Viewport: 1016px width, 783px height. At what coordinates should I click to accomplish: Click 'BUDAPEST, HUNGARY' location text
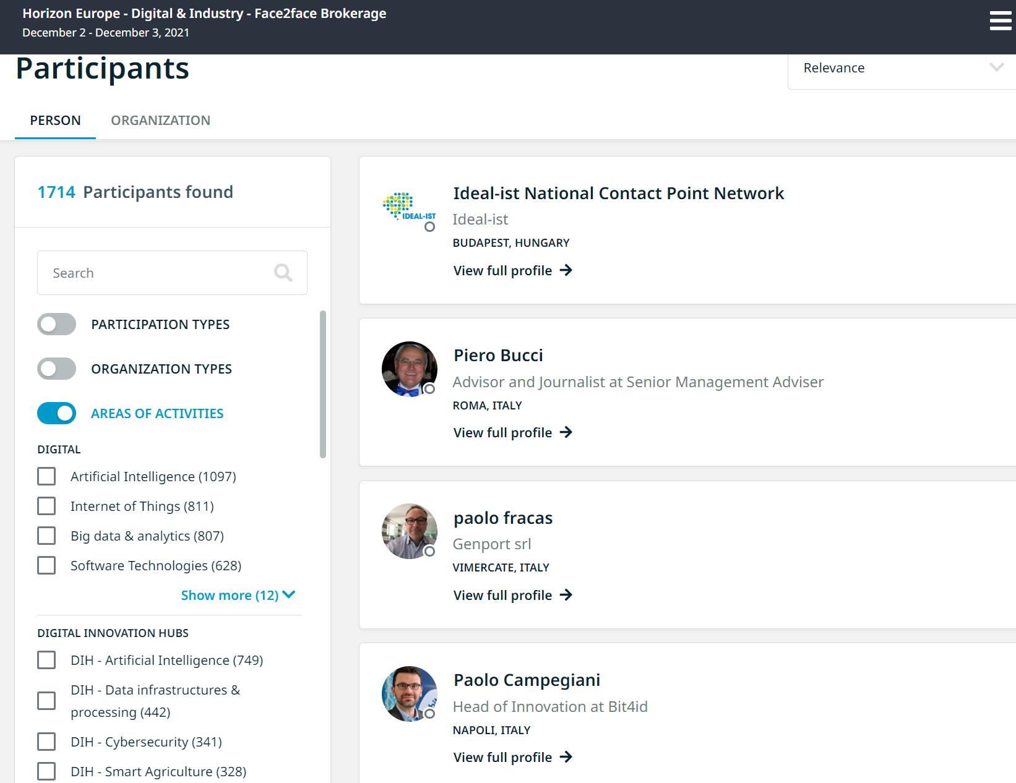[x=511, y=243]
